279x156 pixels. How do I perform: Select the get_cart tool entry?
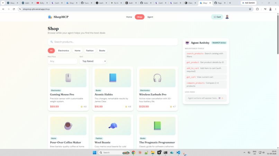(x=206, y=77)
